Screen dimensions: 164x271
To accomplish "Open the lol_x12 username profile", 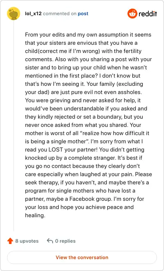I will click(x=33, y=14).
